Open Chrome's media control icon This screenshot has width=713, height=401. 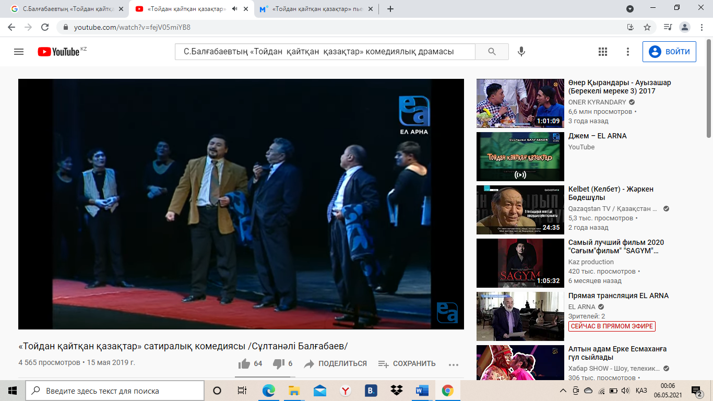click(668, 27)
